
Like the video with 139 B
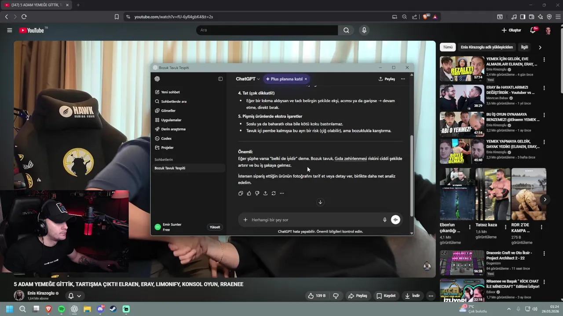(x=317, y=296)
